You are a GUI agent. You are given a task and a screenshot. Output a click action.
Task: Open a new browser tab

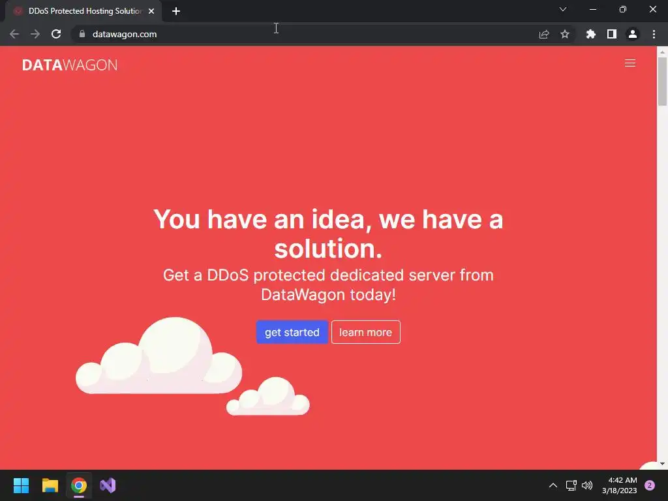[176, 11]
